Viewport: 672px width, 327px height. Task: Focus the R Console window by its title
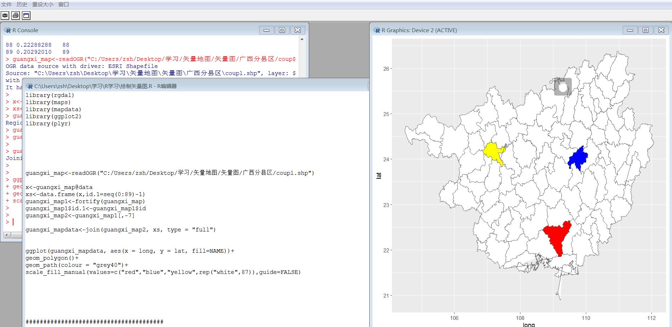click(25, 30)
